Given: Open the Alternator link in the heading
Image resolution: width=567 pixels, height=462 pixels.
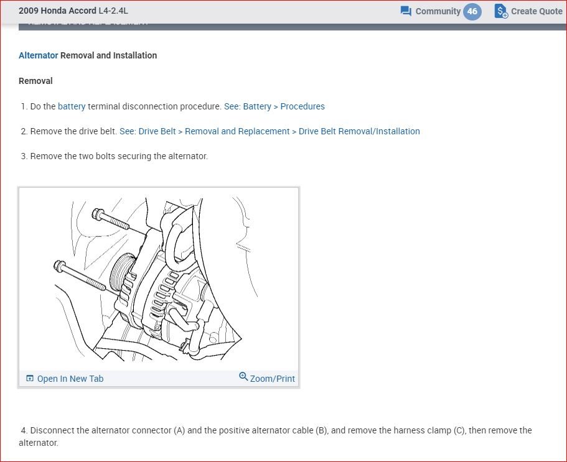Looking at the screenshot, I should click(x=39, y=55).
